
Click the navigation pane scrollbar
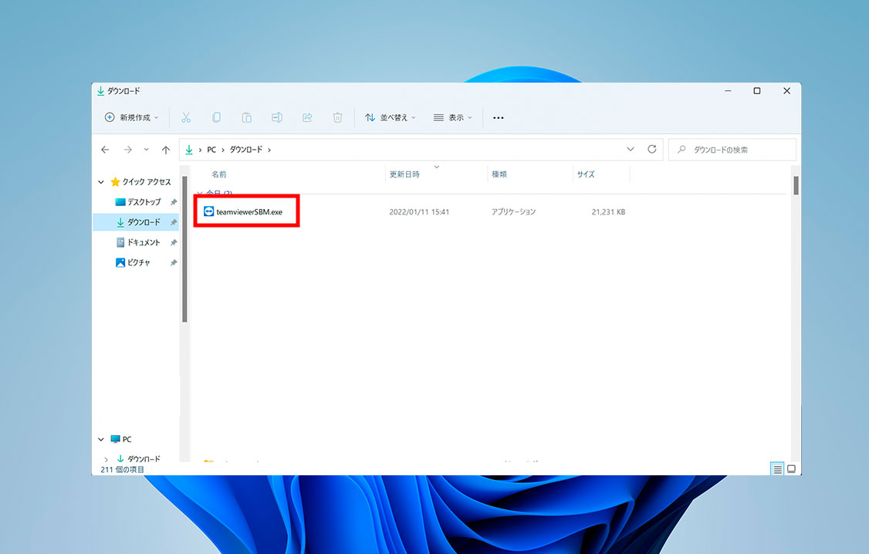(x=184, y=249)
